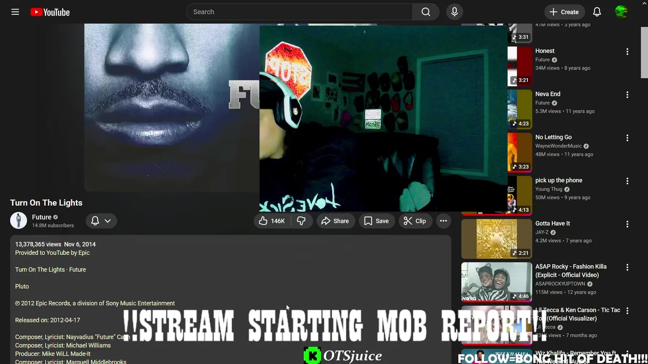Open options for Honest video
The image size is (648, 364).
(627, 52)
